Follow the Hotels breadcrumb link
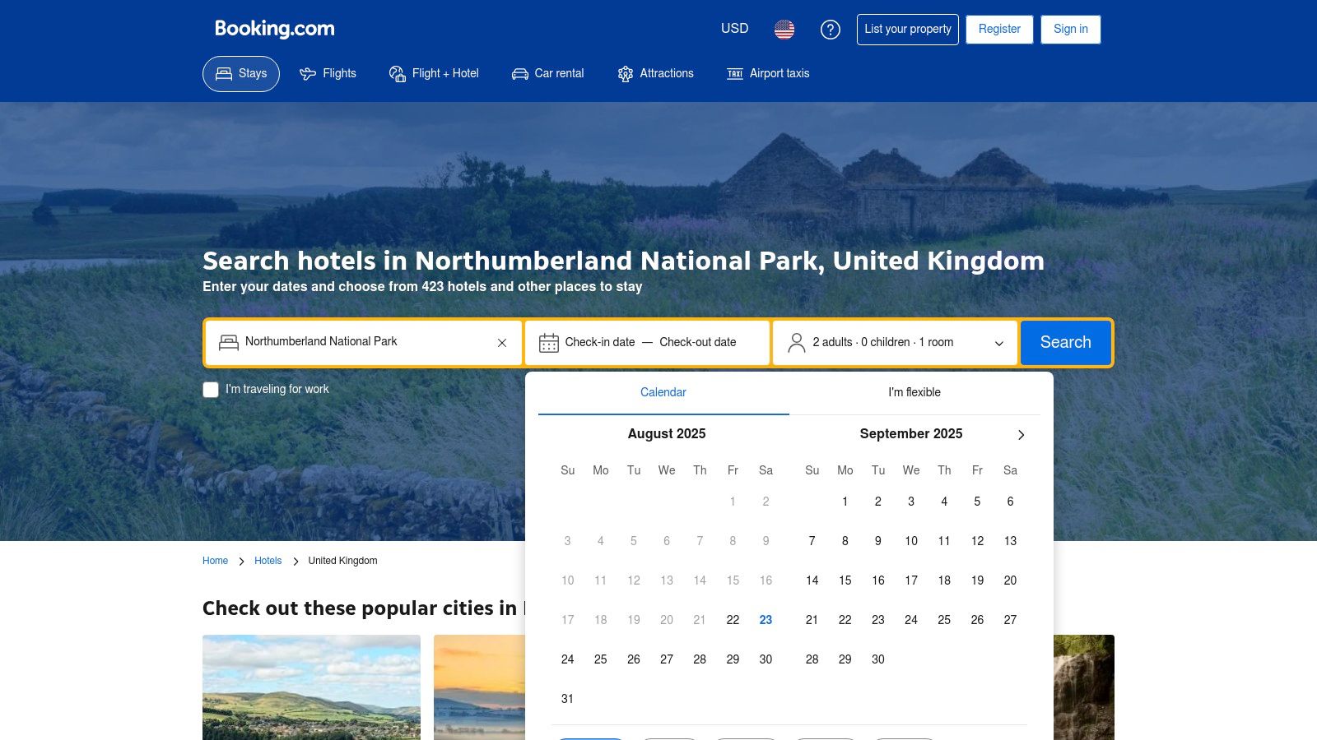1317x740 pixels. (268, 561)
